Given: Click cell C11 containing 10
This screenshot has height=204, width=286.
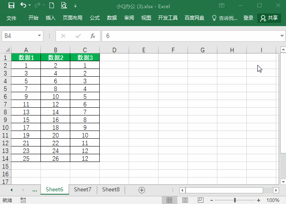Looking at the screenshot, I should click(x=85, y=135).
